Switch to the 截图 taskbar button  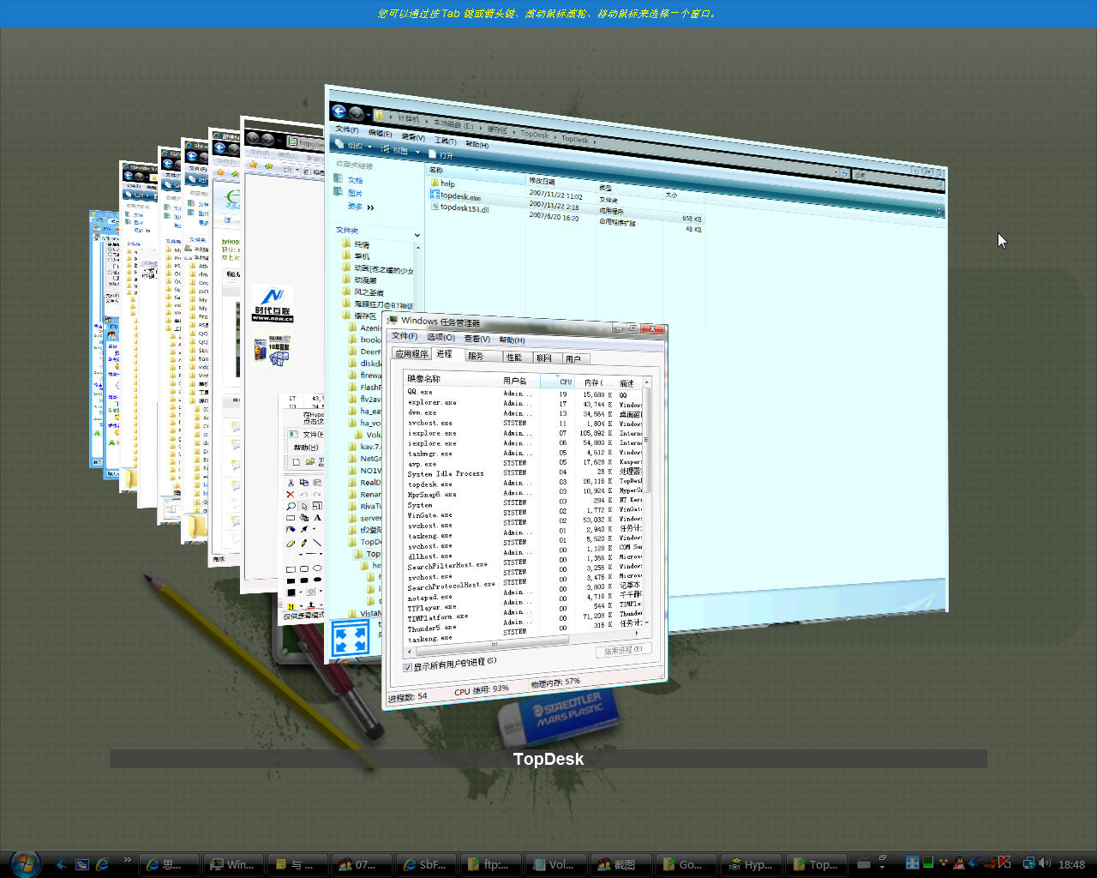click(620, 864)
